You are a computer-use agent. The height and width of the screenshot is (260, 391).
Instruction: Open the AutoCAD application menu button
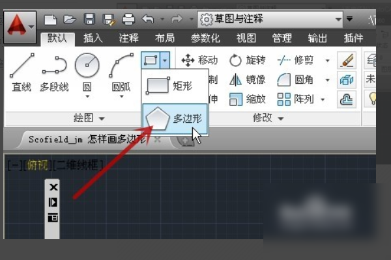(x=20, y=27)
